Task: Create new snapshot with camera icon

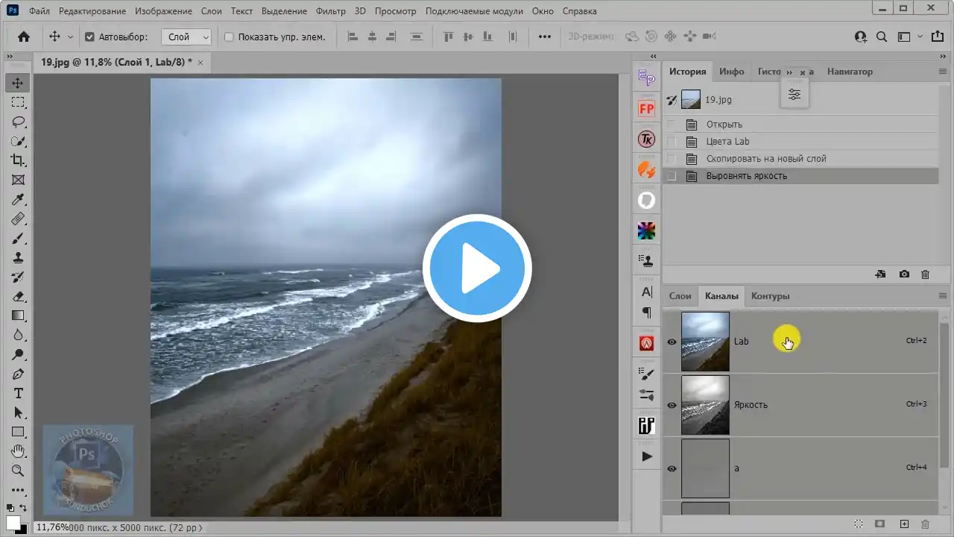Action: coord(904,274)
